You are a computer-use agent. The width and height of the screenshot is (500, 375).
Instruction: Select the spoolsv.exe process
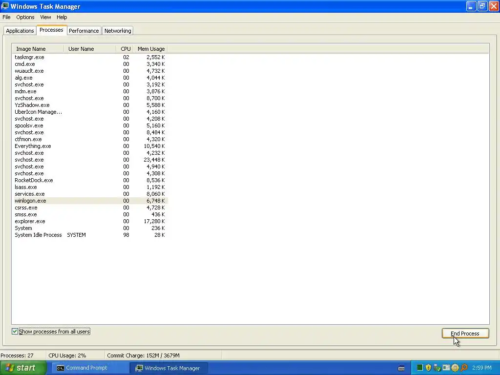tap(90, 125)
